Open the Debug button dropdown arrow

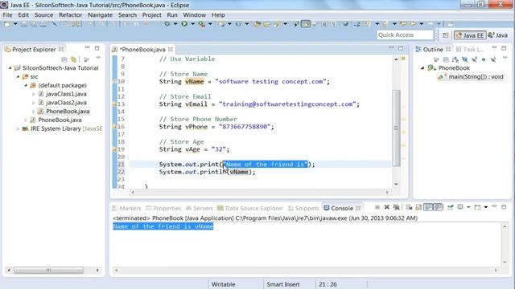pyautogui.click(x=175, y=24)
